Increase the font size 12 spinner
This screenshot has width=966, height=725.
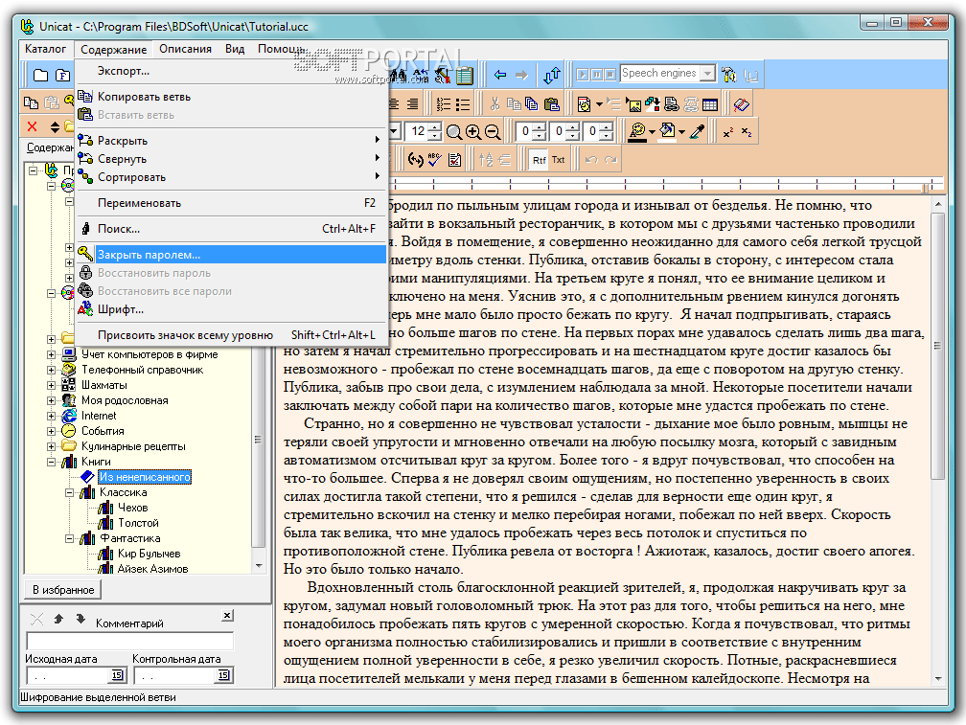click(x=436, y=127)
